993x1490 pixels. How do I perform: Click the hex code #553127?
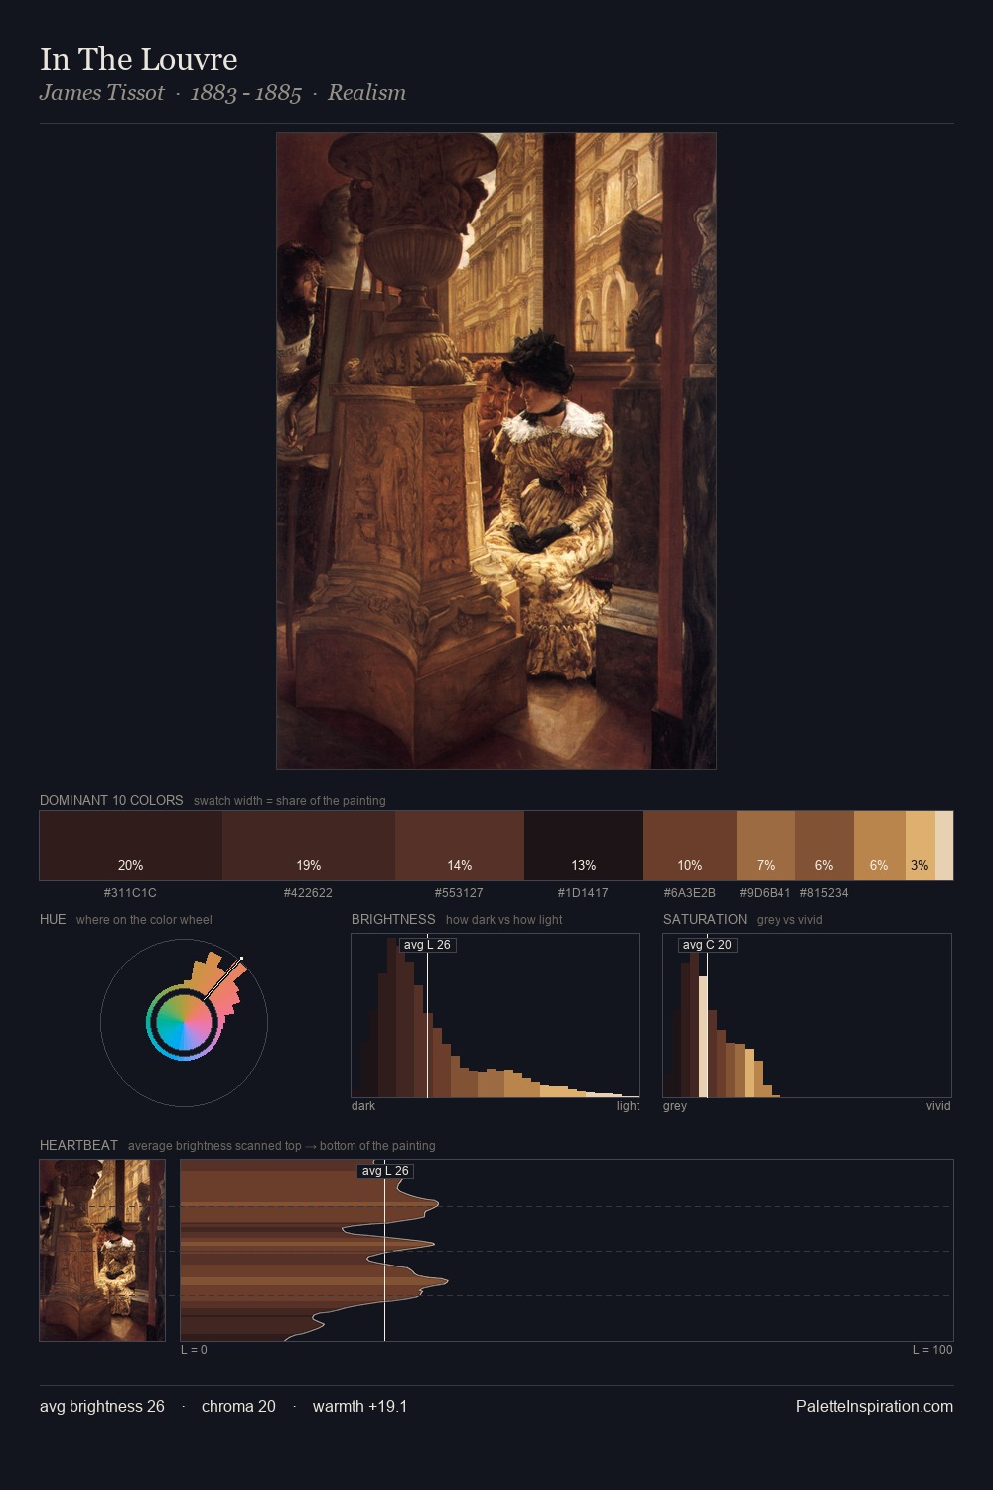point(459,893)
